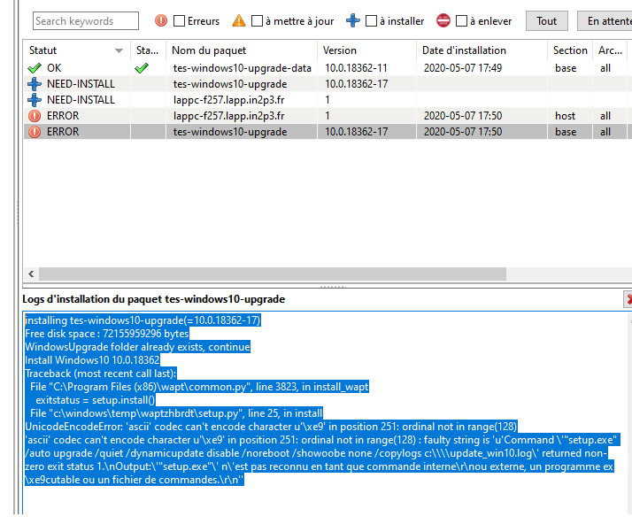Image resolution: width=632 pixels, height=524 pixels.
Task: Click red error icon of selected tes-windows10-upgrade row
Action: [35, 132]
